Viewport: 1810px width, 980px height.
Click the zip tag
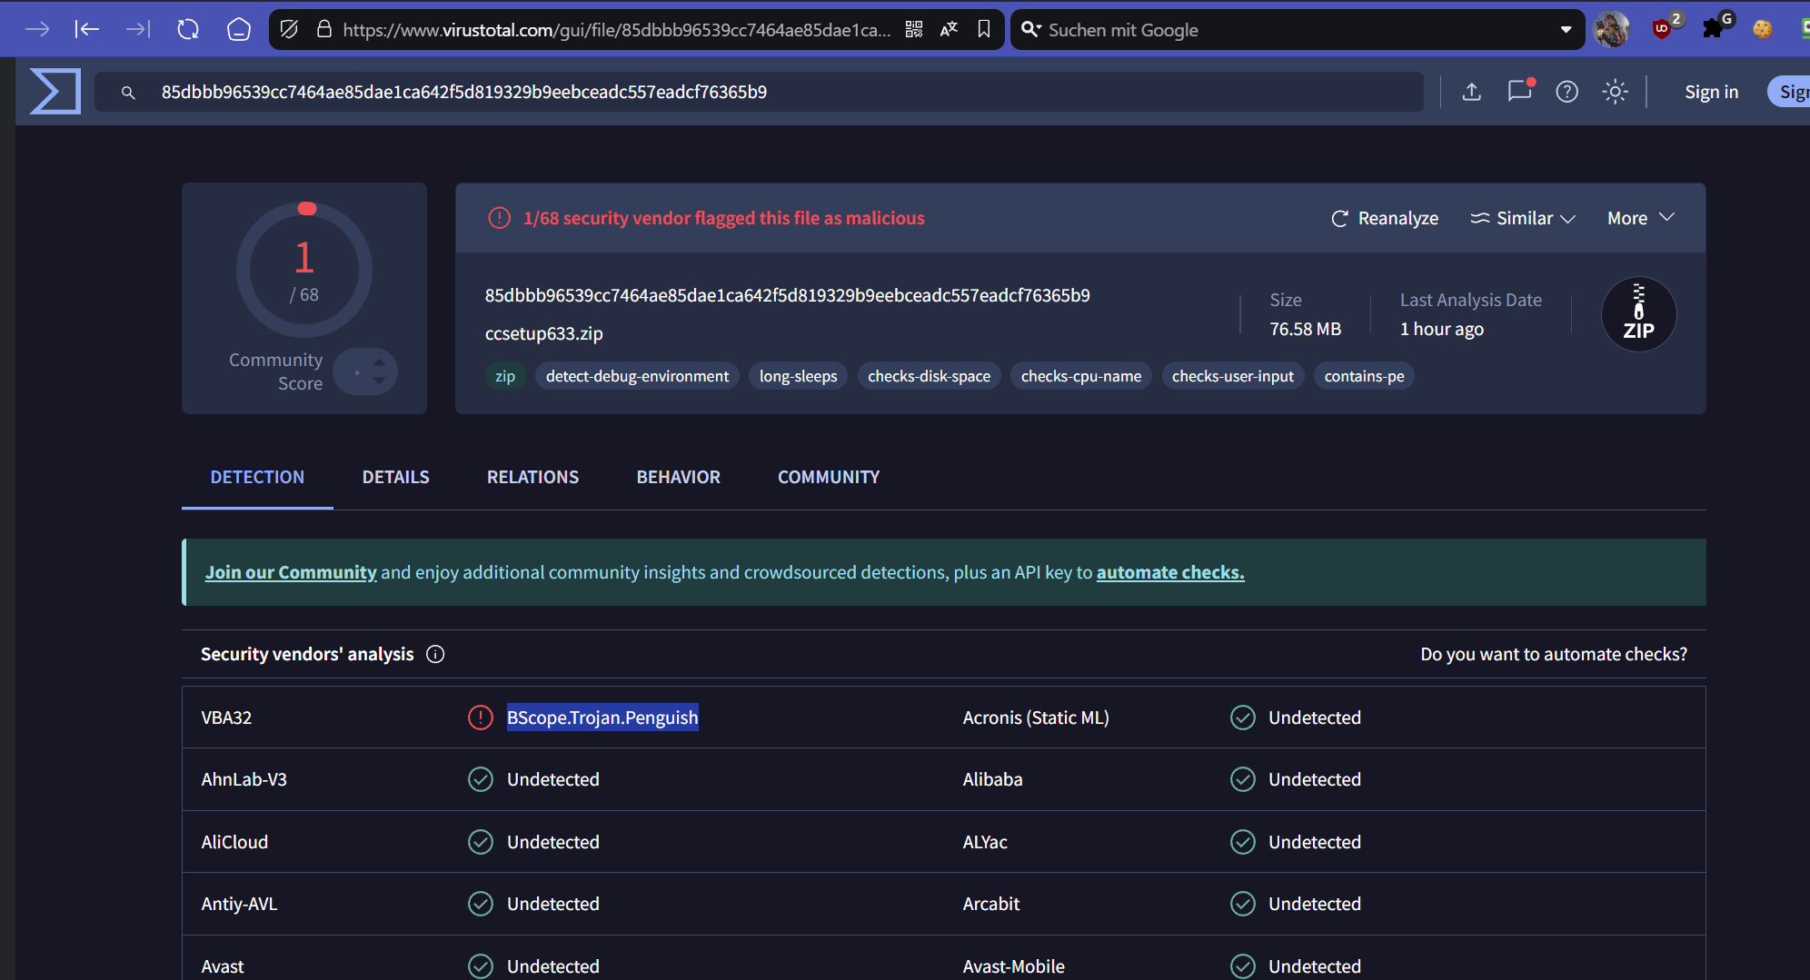[505, 376]
